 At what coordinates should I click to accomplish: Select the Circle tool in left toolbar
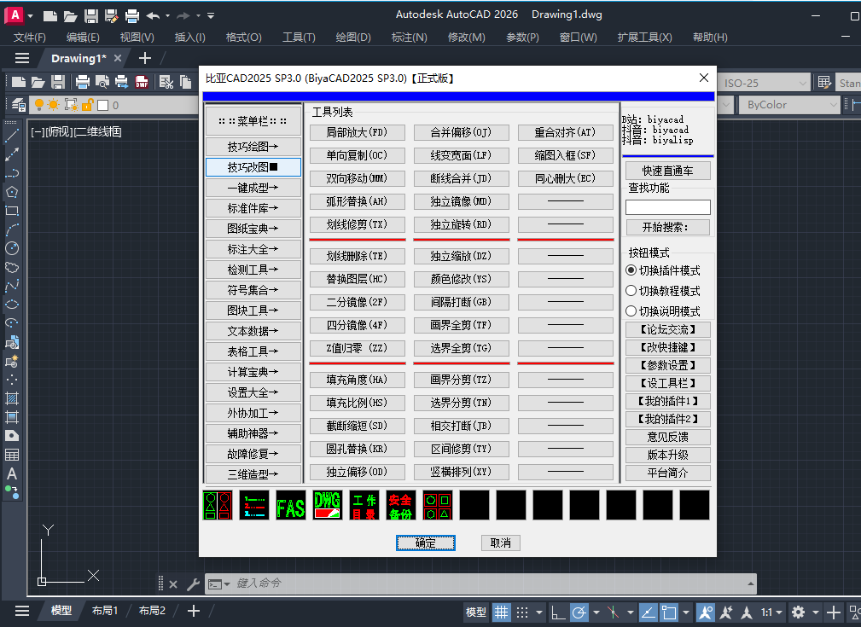(12, 248)
